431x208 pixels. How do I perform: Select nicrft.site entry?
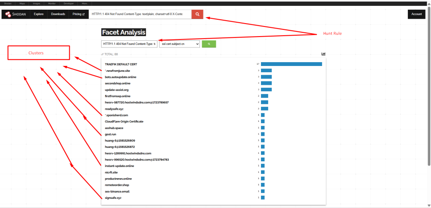(x=111, y=172)
